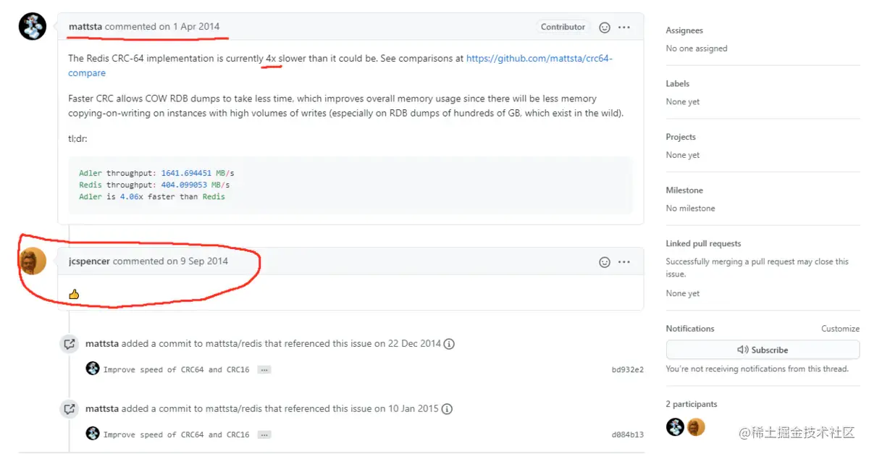Select the Linked pull requests heading
This screenshot has width=869, height=454.
pos(703,244)
